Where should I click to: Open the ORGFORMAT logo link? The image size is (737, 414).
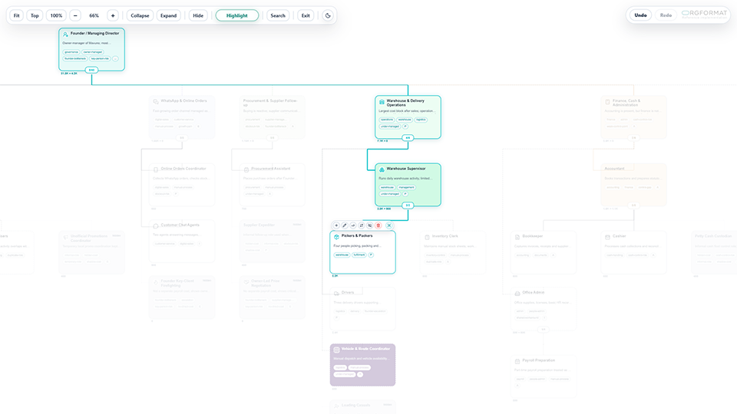pos(704,14)
